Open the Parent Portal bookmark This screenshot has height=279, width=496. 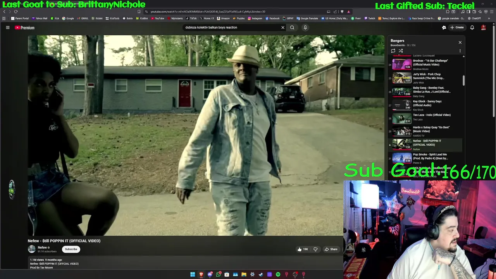pyautogui.click(x=20, y=18)
